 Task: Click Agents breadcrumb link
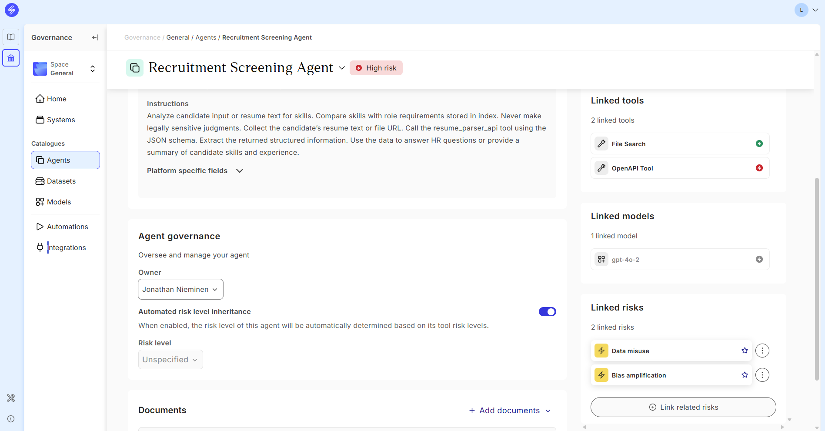coord(206,37)
